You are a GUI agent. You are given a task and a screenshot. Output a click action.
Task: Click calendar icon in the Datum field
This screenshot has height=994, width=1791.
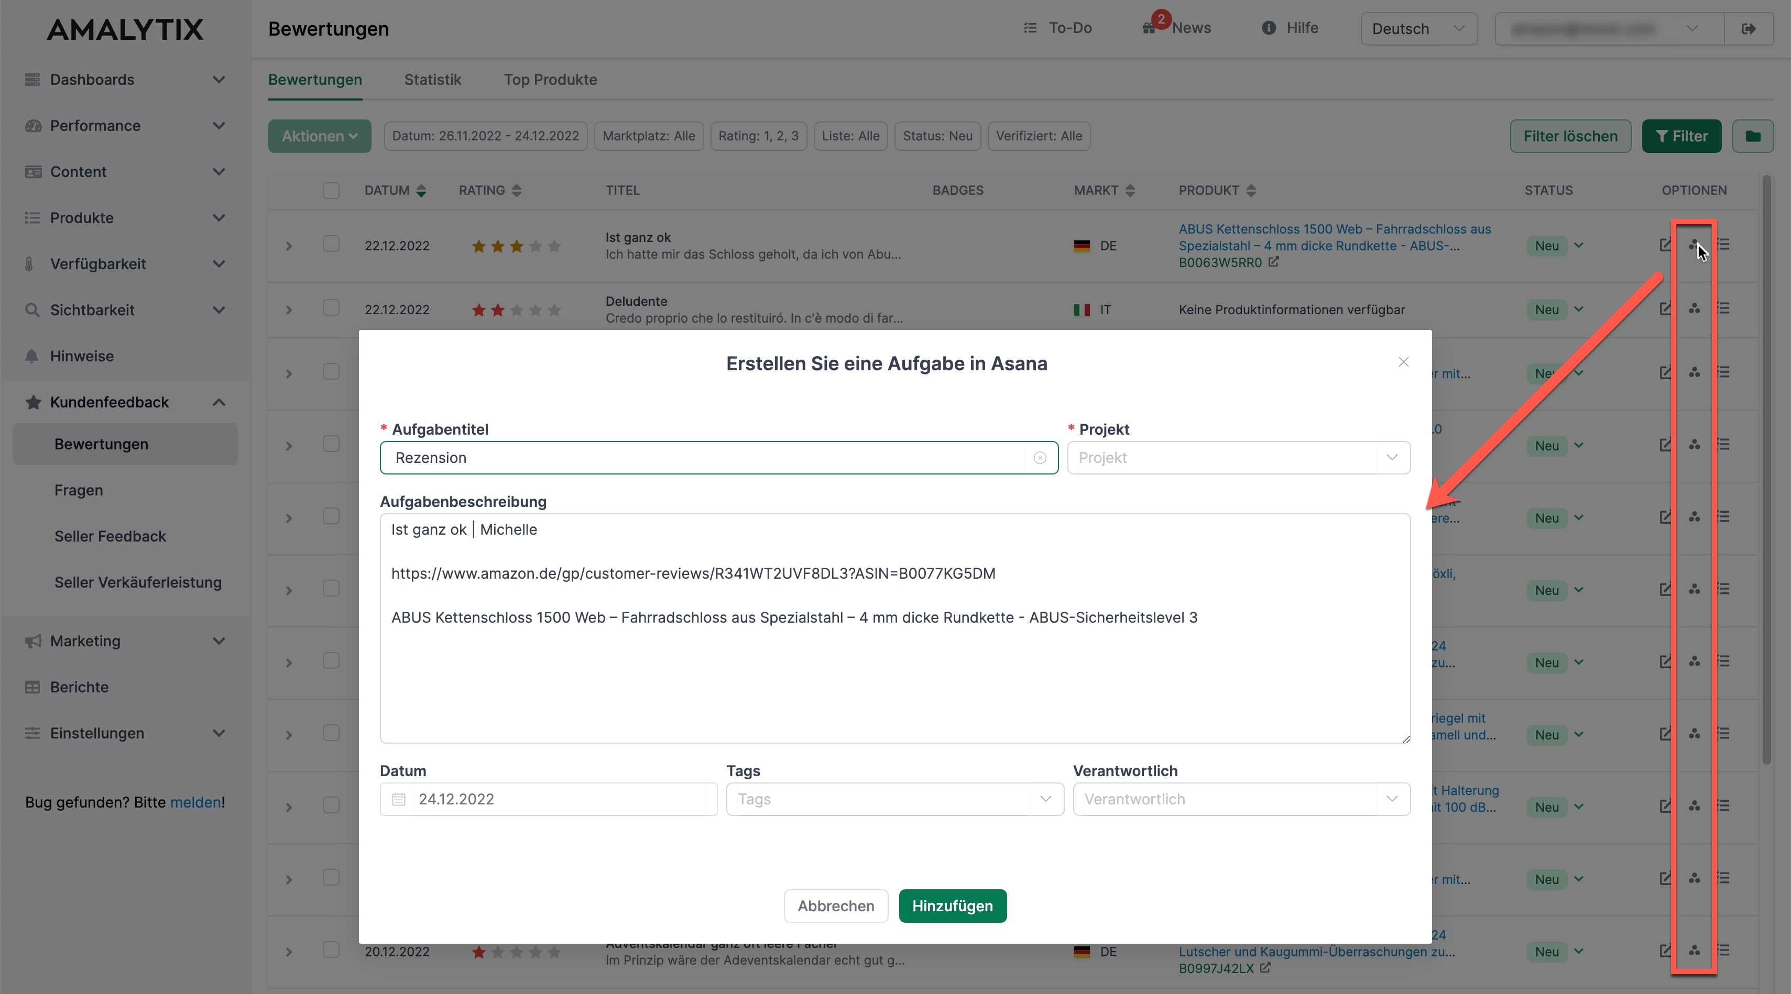click(398, 799)
